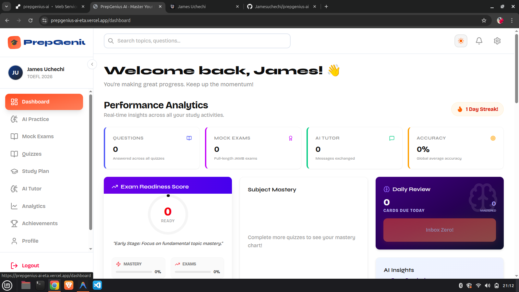Click the lightning bolt Mastery icon
The image size is (519, 292).
[118, 264]
